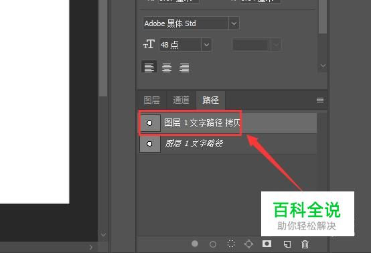
Task: Click the Adobe 黑体 Std font field
Action: 186,23
